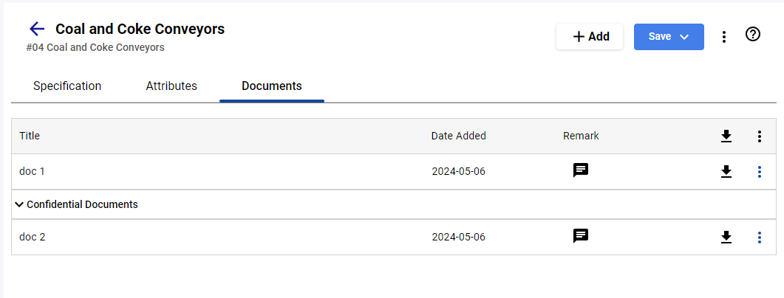
Task: Open doc 1 row options menu
Action: (x=759, y=172)
